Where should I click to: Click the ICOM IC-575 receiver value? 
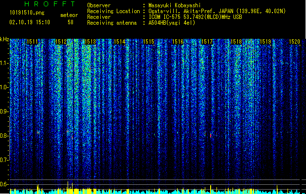pyautogui.click(x=195, y=17)
